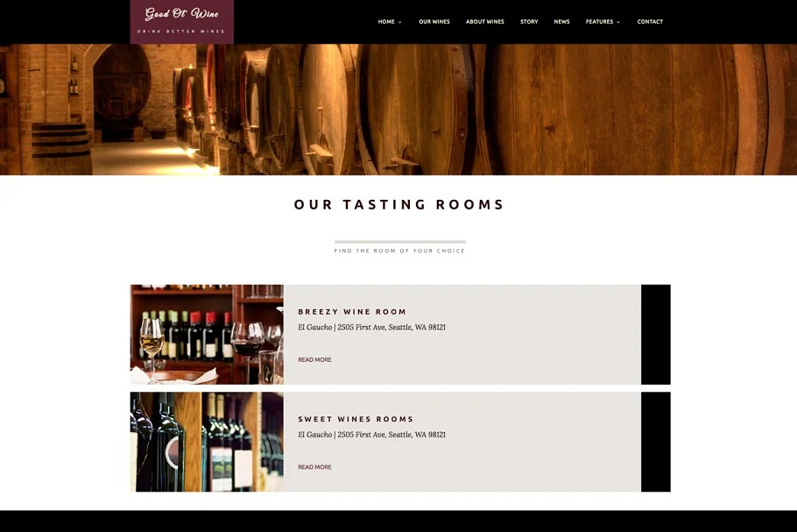The image size is (797, 532).
Task: Click the black panel beside Breezy Wine Room
Action: pos(656,334)
